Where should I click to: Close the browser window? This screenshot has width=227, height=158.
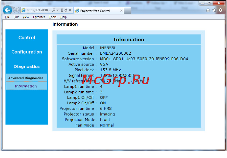[x=219, y=3]
